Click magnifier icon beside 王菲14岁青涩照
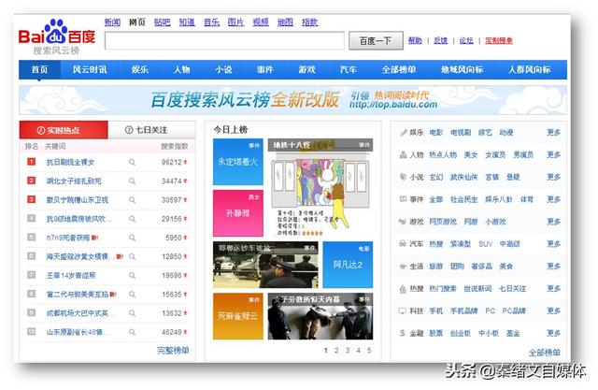Image resolution: width=598 pixels, height=390 pixels. pyautogui.click(x=132, y=275)
